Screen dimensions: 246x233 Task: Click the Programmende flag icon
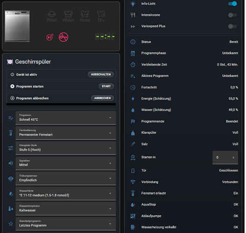133,121
